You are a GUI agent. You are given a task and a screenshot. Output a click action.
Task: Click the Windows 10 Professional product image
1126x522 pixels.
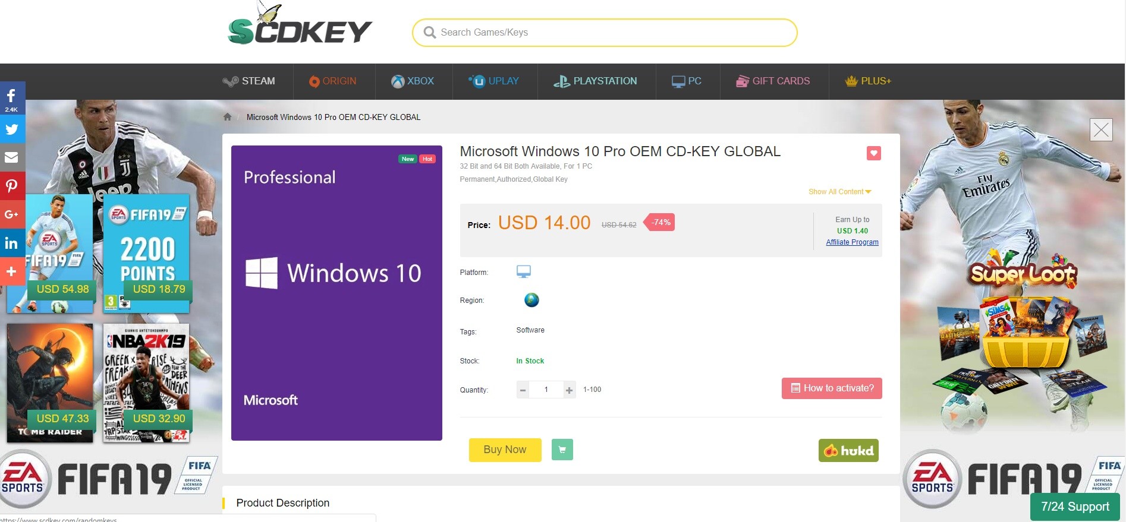pyautogui.click(x=336, y=293)
